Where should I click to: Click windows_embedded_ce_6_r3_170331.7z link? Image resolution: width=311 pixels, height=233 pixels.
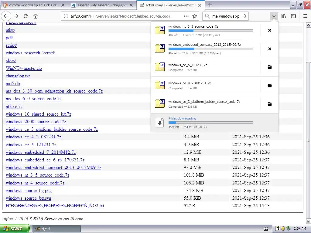[x=45, y=160]
